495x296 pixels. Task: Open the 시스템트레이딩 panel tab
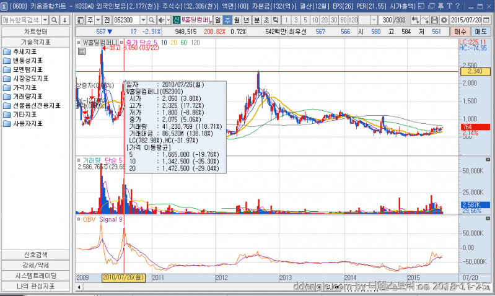(x=36, y=276)
